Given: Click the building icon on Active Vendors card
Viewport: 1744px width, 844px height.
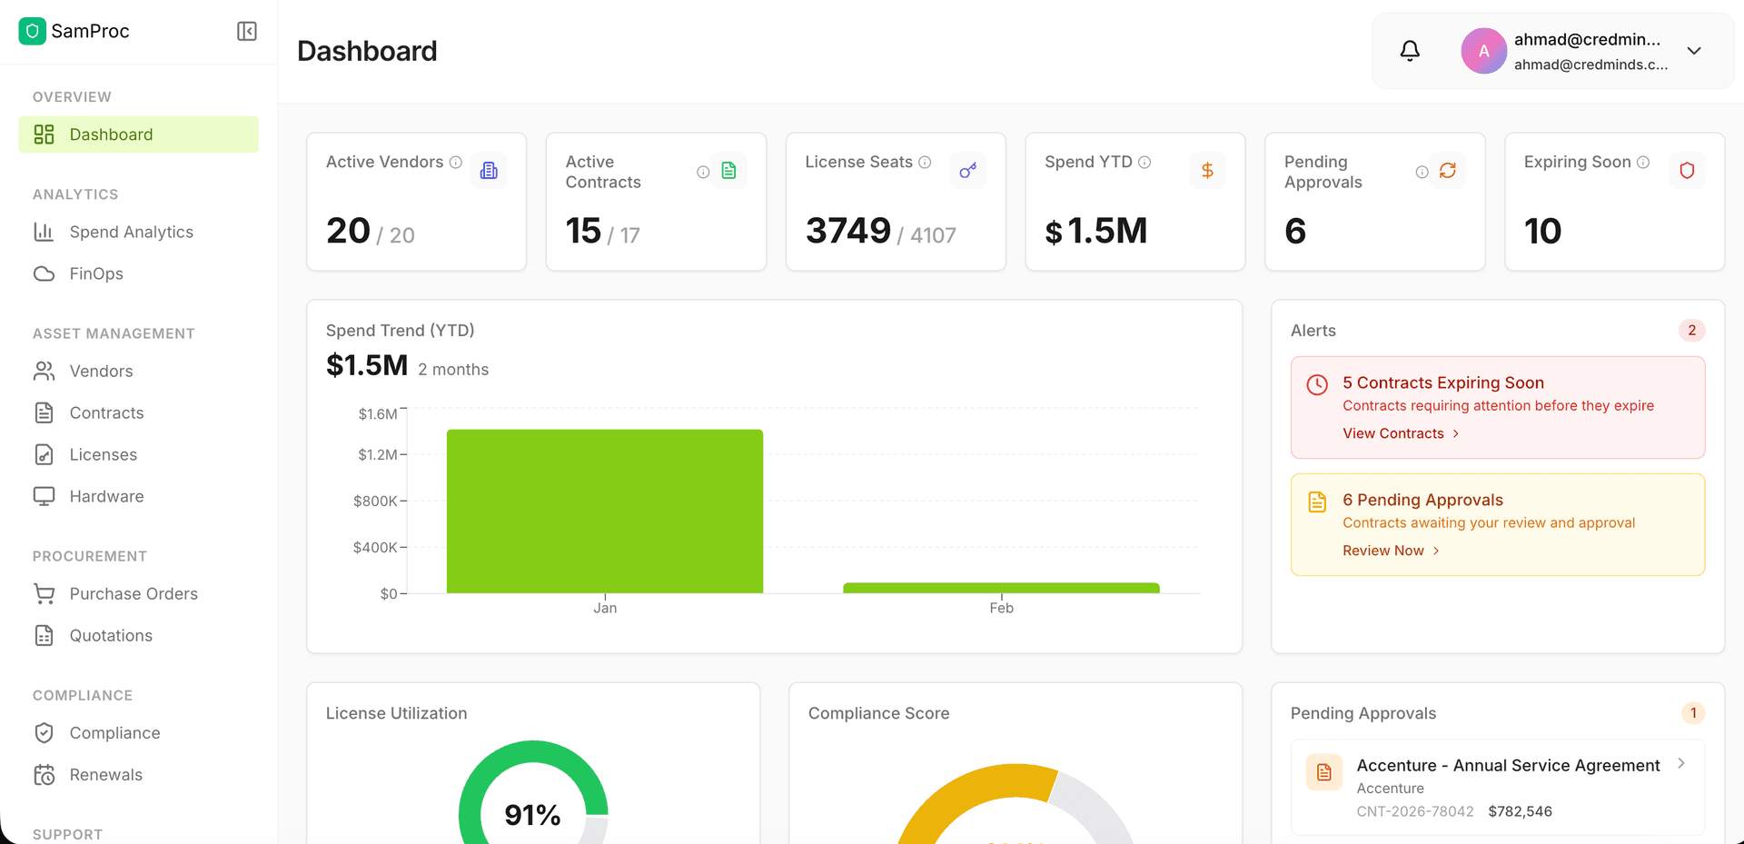Looking at the screenshot, I should [490, 170].
